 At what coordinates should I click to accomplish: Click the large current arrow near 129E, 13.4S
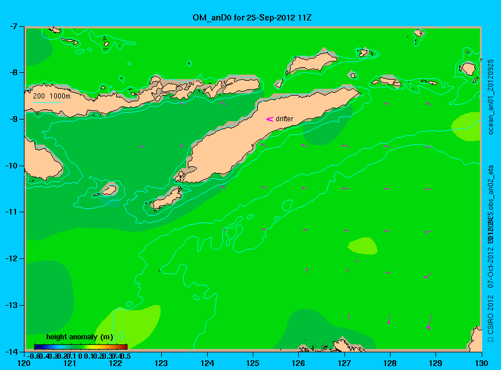[430, 322]
